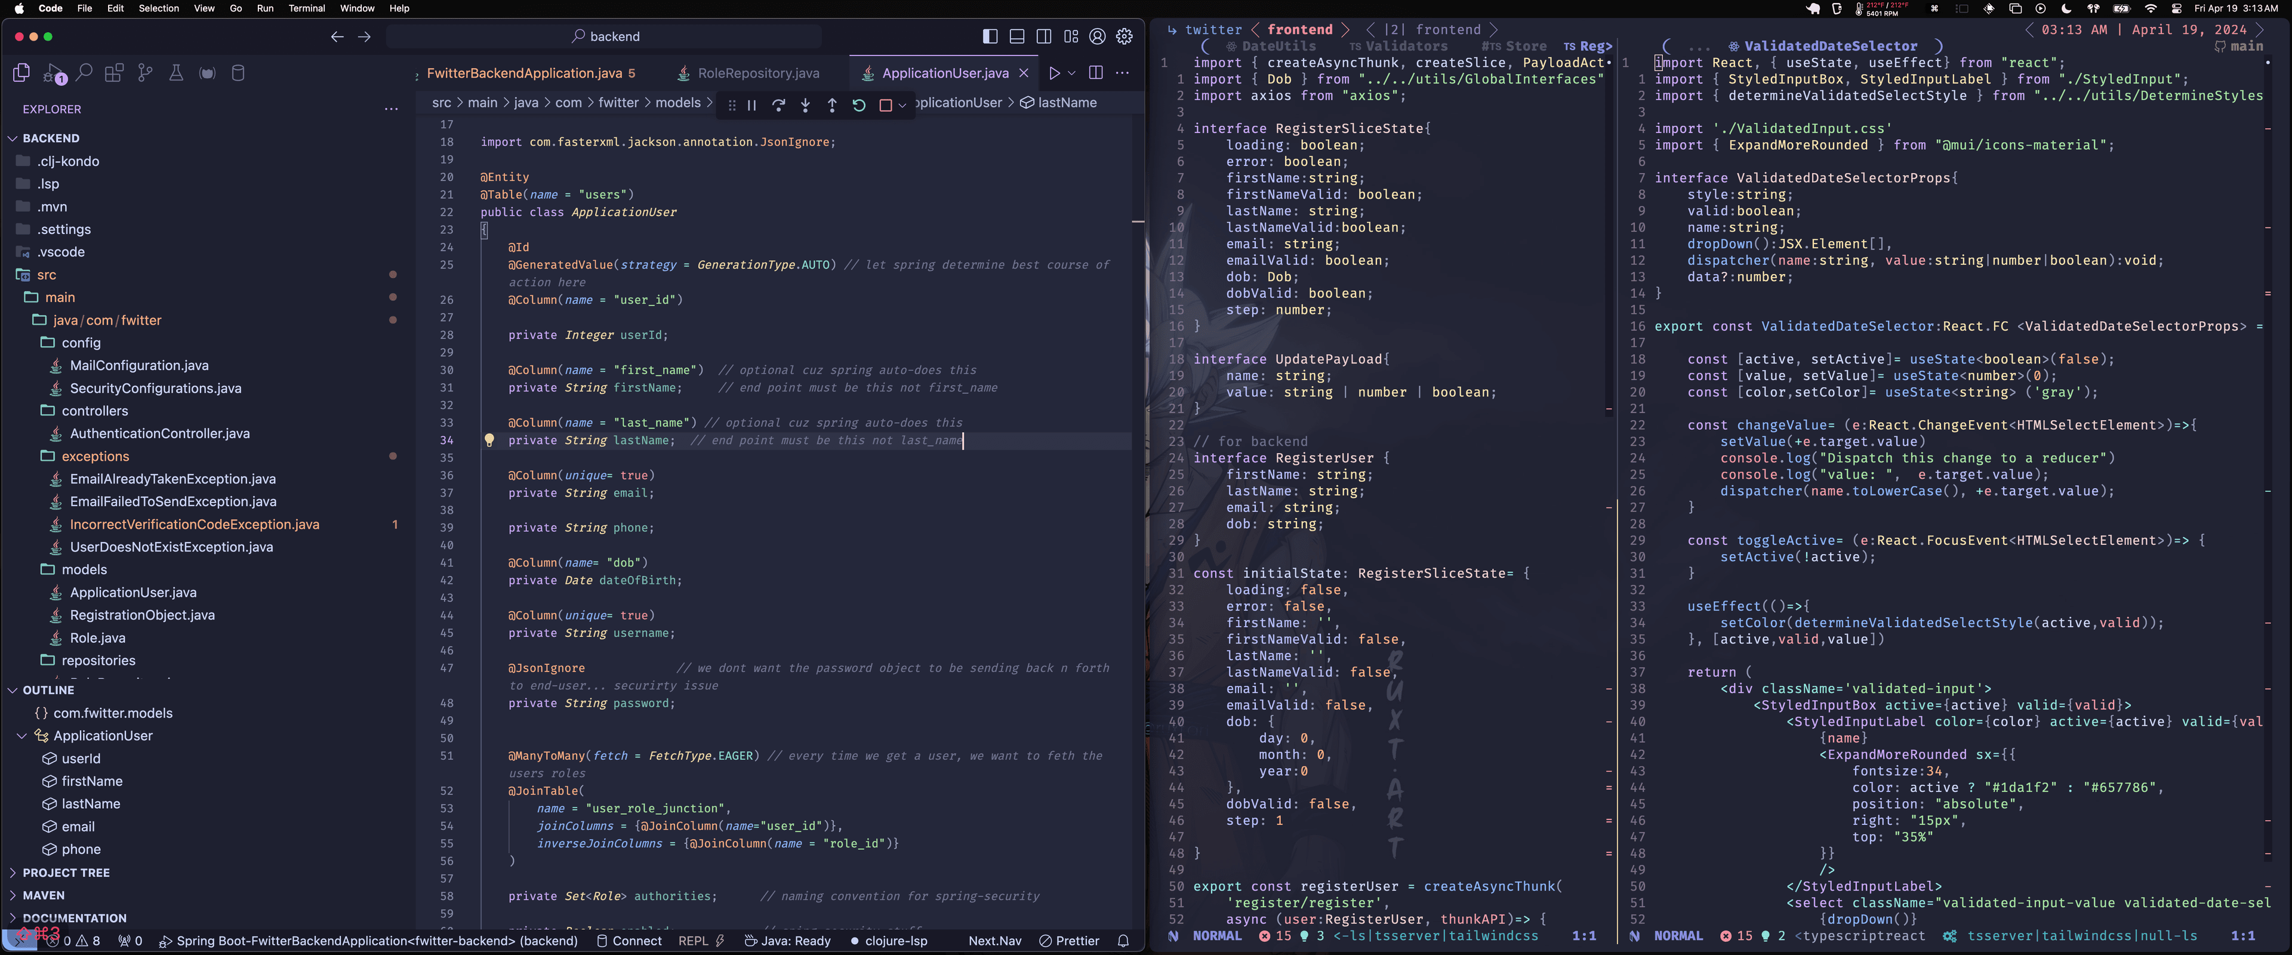The width and height of the screenshot is (2292, 955).
Task: Open the Extensions view
Action: point(114,73)
